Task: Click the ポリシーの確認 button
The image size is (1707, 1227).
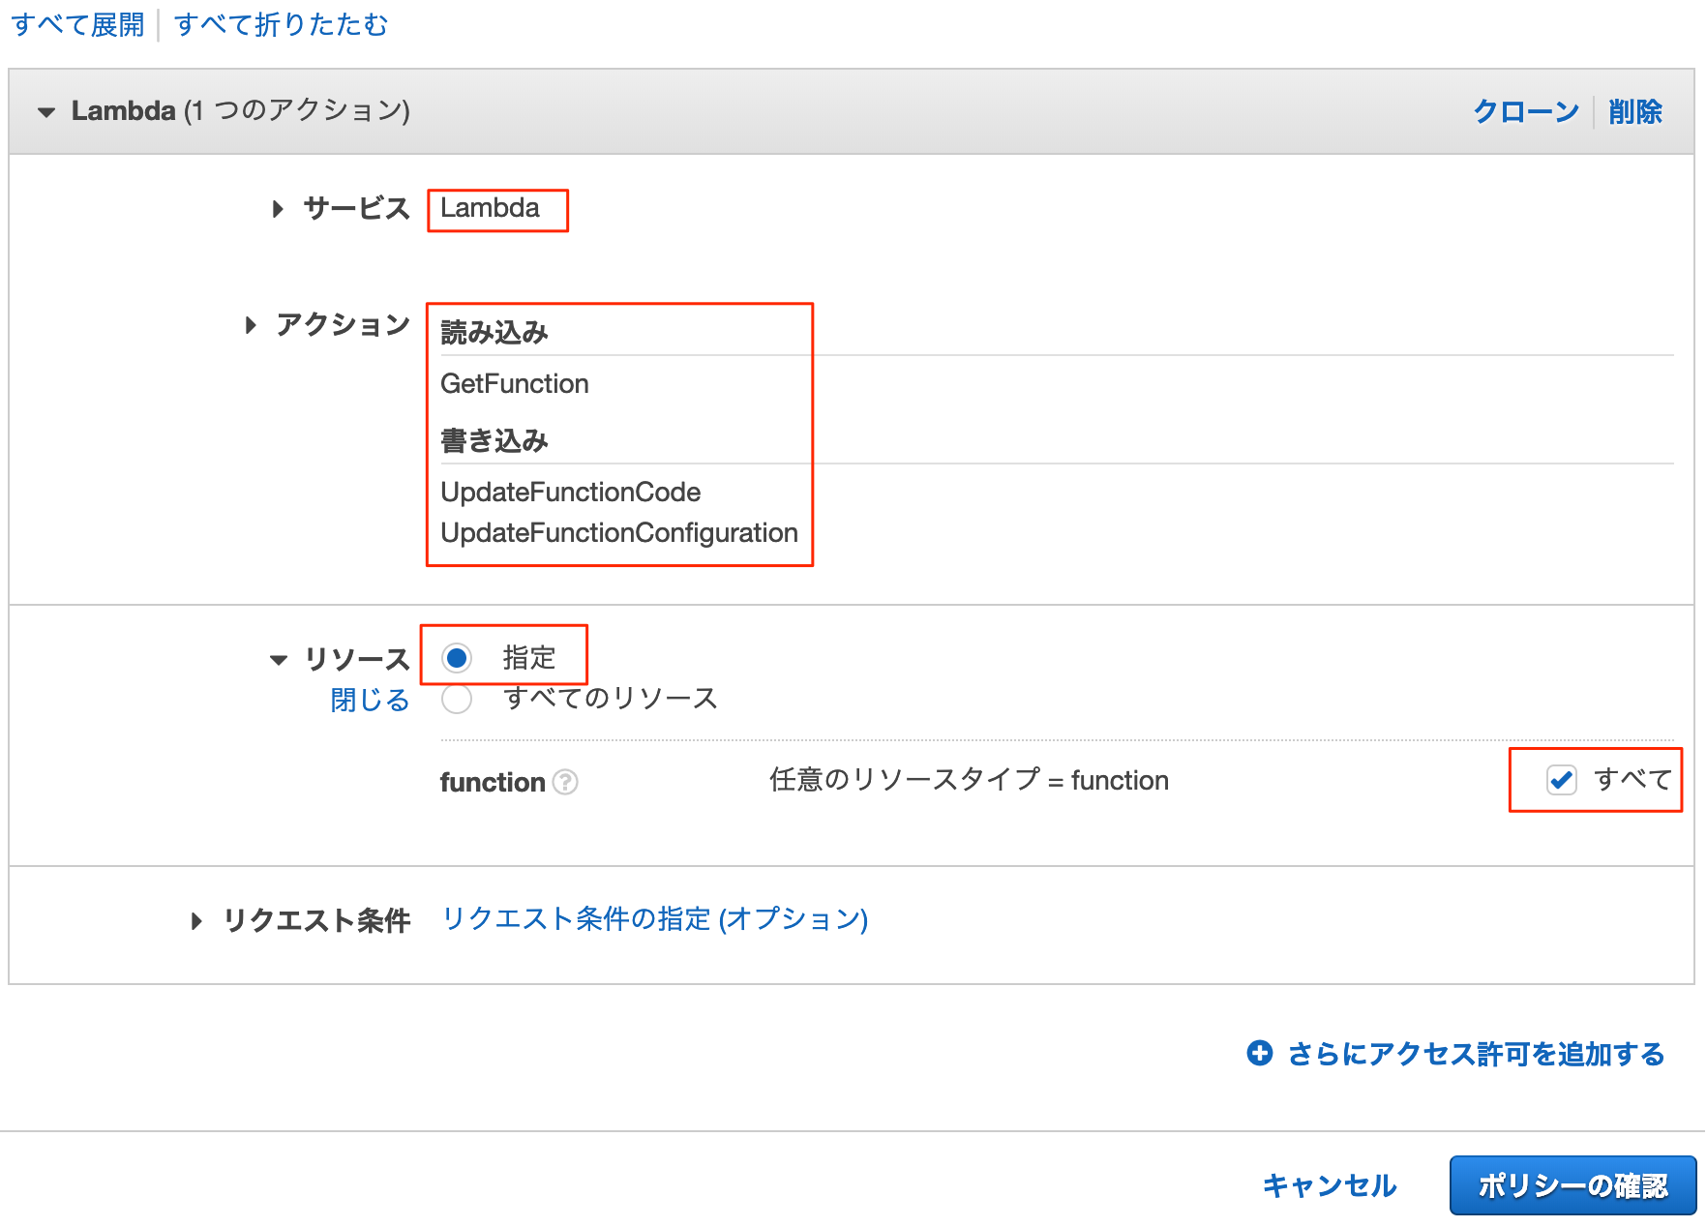Action: click(1572, 1185)
